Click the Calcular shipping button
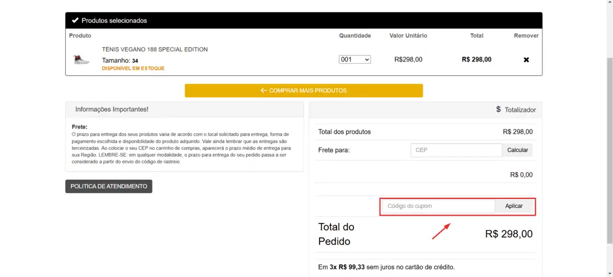The width and height of the screenshot is (613, 277). pos(517,150)
